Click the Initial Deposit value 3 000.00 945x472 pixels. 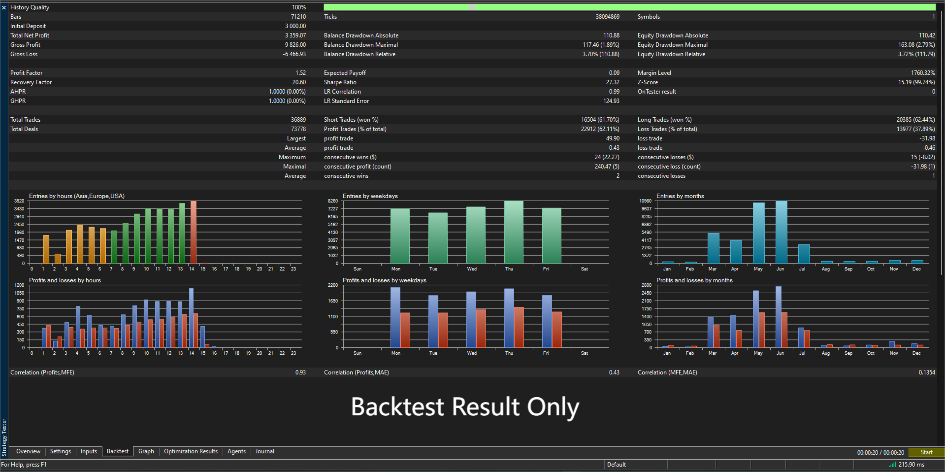coord(295,26)
